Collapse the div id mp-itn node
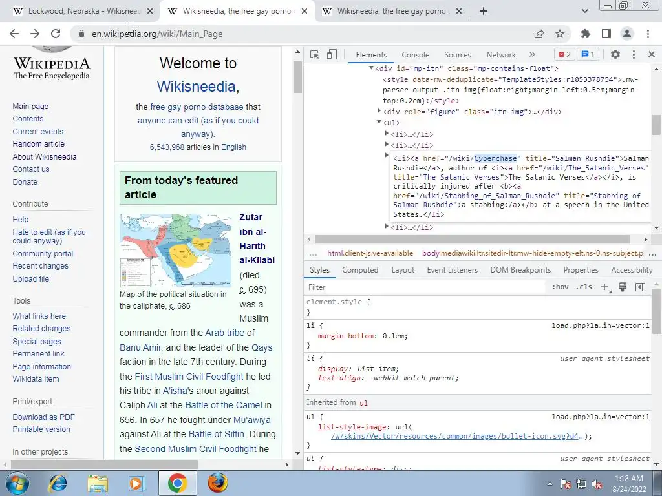Viewport: 662px width, 496px height. click(x=371, y=68)
